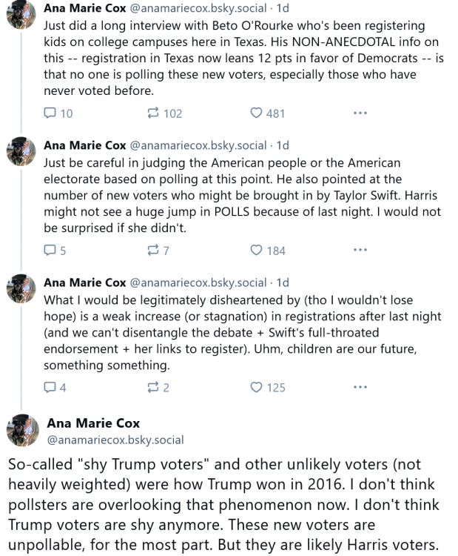Repost the Beto O'Rourke interview post
Image resolution: width=458 pixels, height=556 pixels.
point(154,113)
